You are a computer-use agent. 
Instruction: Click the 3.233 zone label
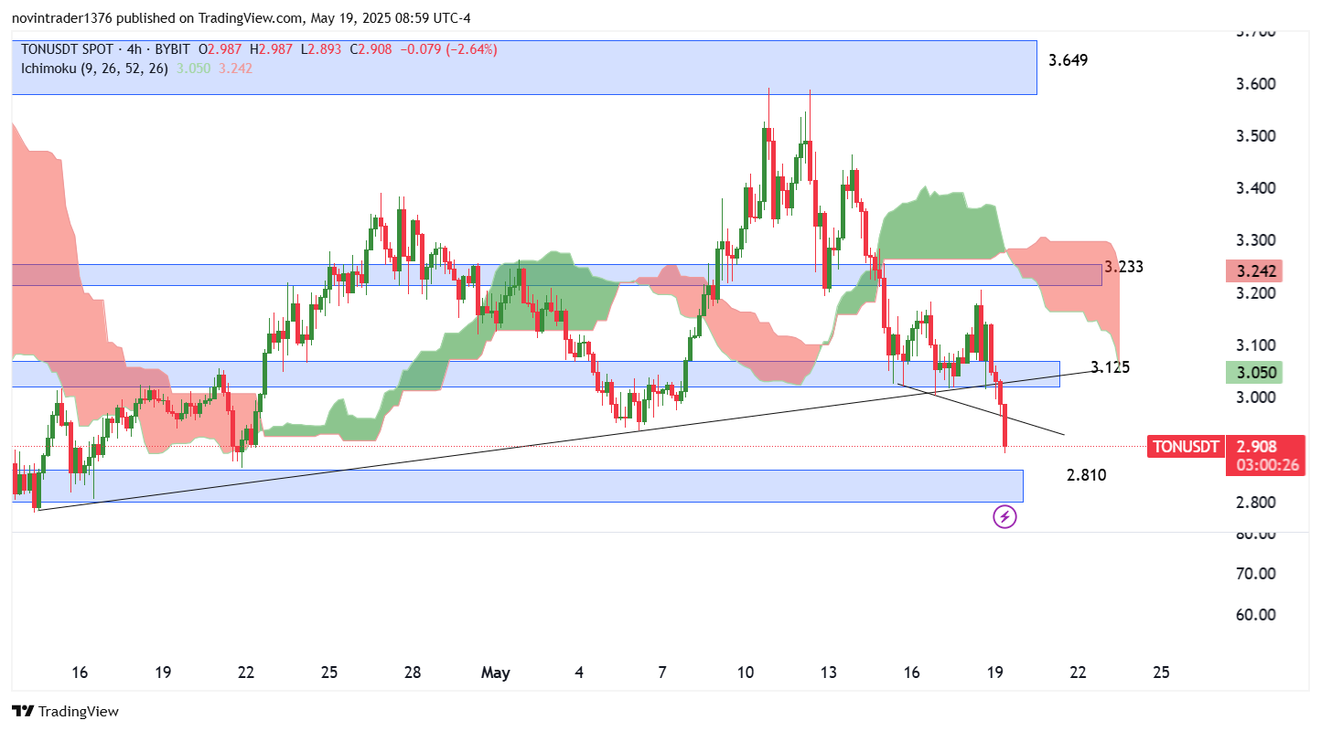(x=1123, y=267)
